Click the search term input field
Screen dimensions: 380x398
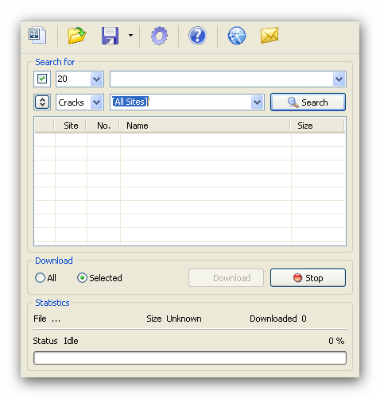[222, 79]
